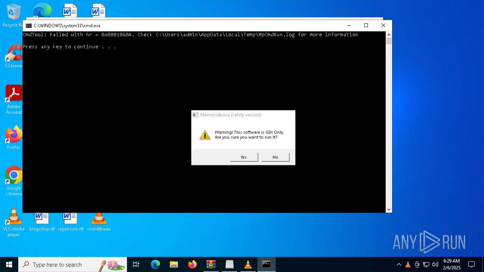The width and height of the screenshot is (484, 272).
Task: Click the gray app icon on the taskbar
Action: (230, 264)
